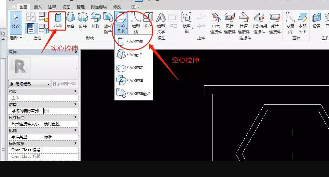Click the 设置 work plane set tool
Image resolution: width=329 pixels, height=177 pixels.
[316, 21]
